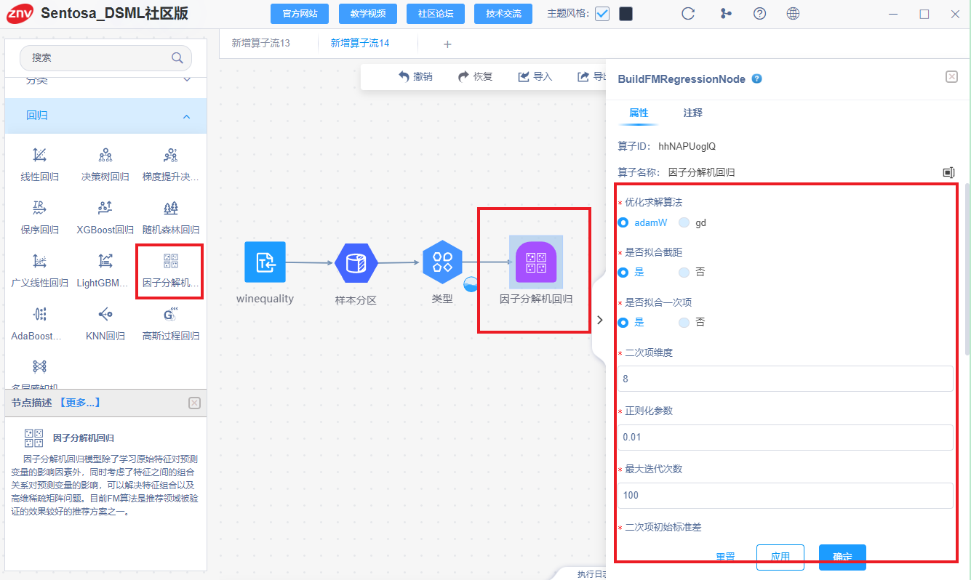Viewport: 971px width, 580px height.
Task: Click the search magnifier icon
Action: (x=177, y=57)
